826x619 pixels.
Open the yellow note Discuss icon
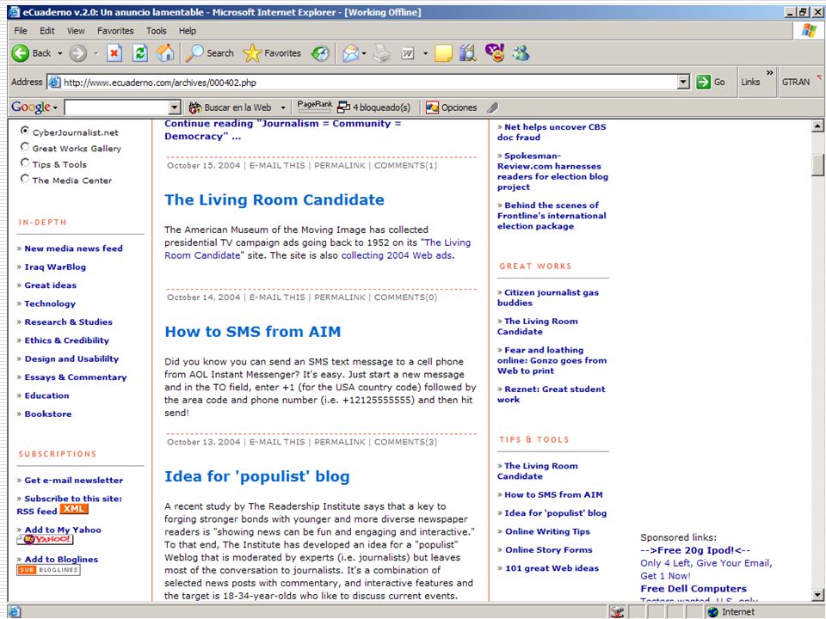click(x=443, y=53)
